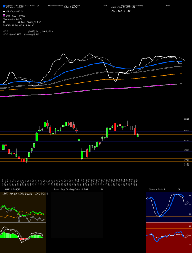Select the '20 Day = 65.69' legend label
The image size is (192, 253).
[15, 7]
